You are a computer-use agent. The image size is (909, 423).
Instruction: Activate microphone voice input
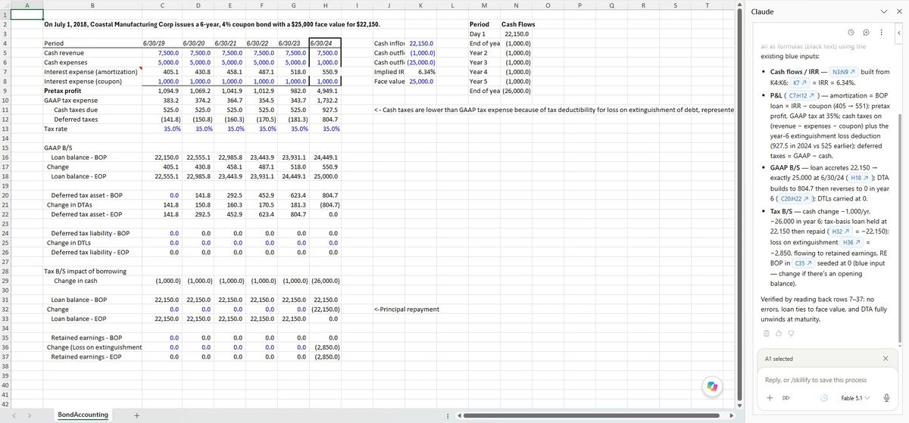(x=886, y=398)
